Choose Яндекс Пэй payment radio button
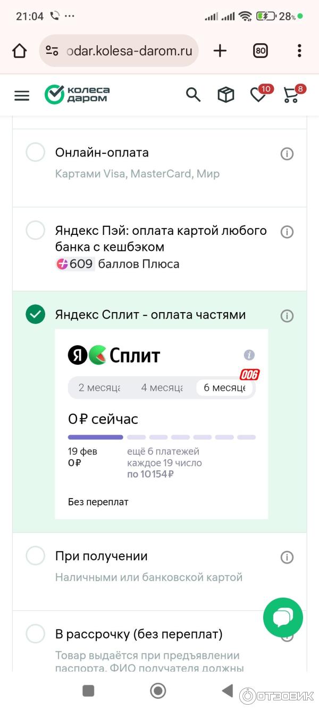 (36, 231)
